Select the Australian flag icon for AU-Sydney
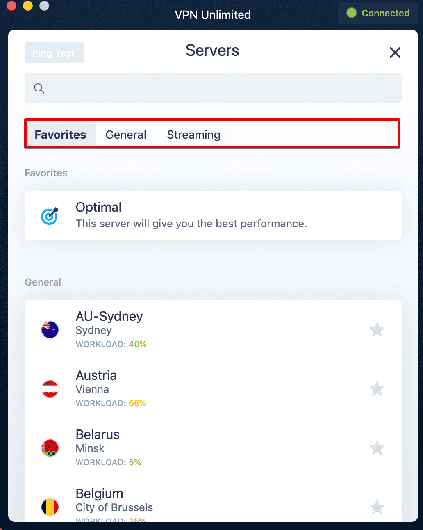Screen dimensions: 423x530 point(50,330)
